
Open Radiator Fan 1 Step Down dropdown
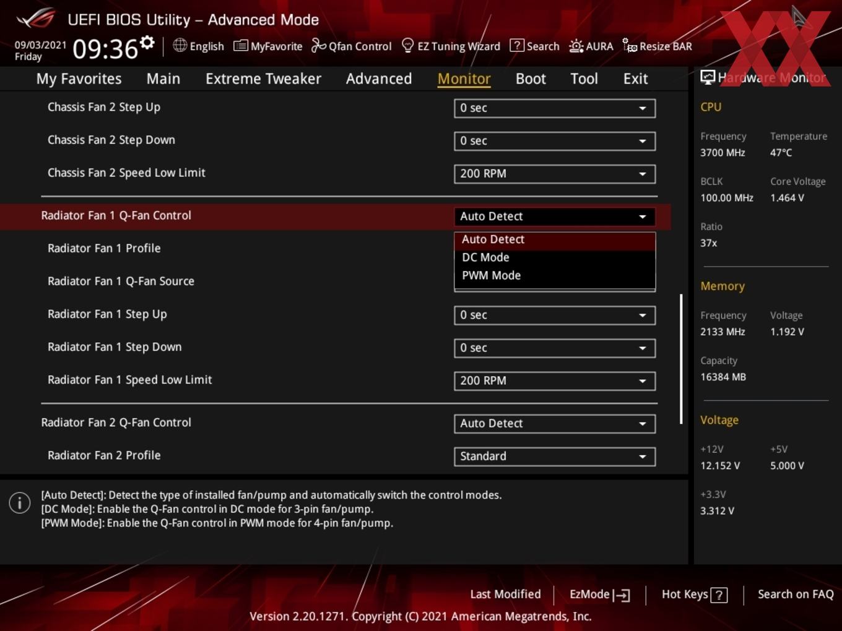coord(555,348)
